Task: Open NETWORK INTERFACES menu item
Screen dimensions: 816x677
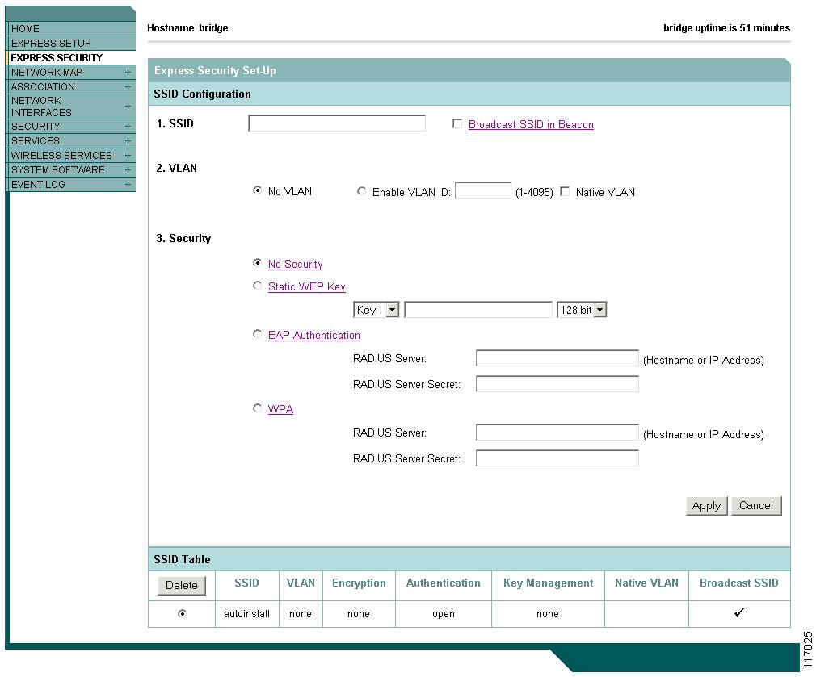Action: (41, 107)
